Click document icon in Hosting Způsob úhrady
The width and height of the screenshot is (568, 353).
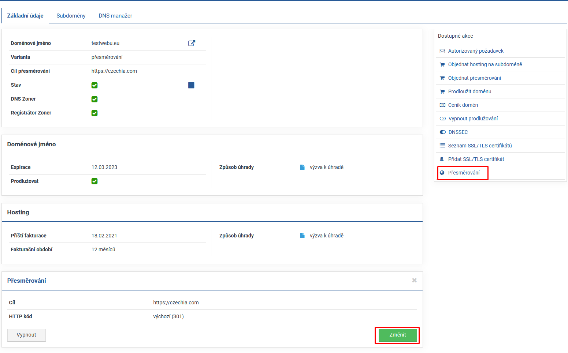click(x=302, y=236)
